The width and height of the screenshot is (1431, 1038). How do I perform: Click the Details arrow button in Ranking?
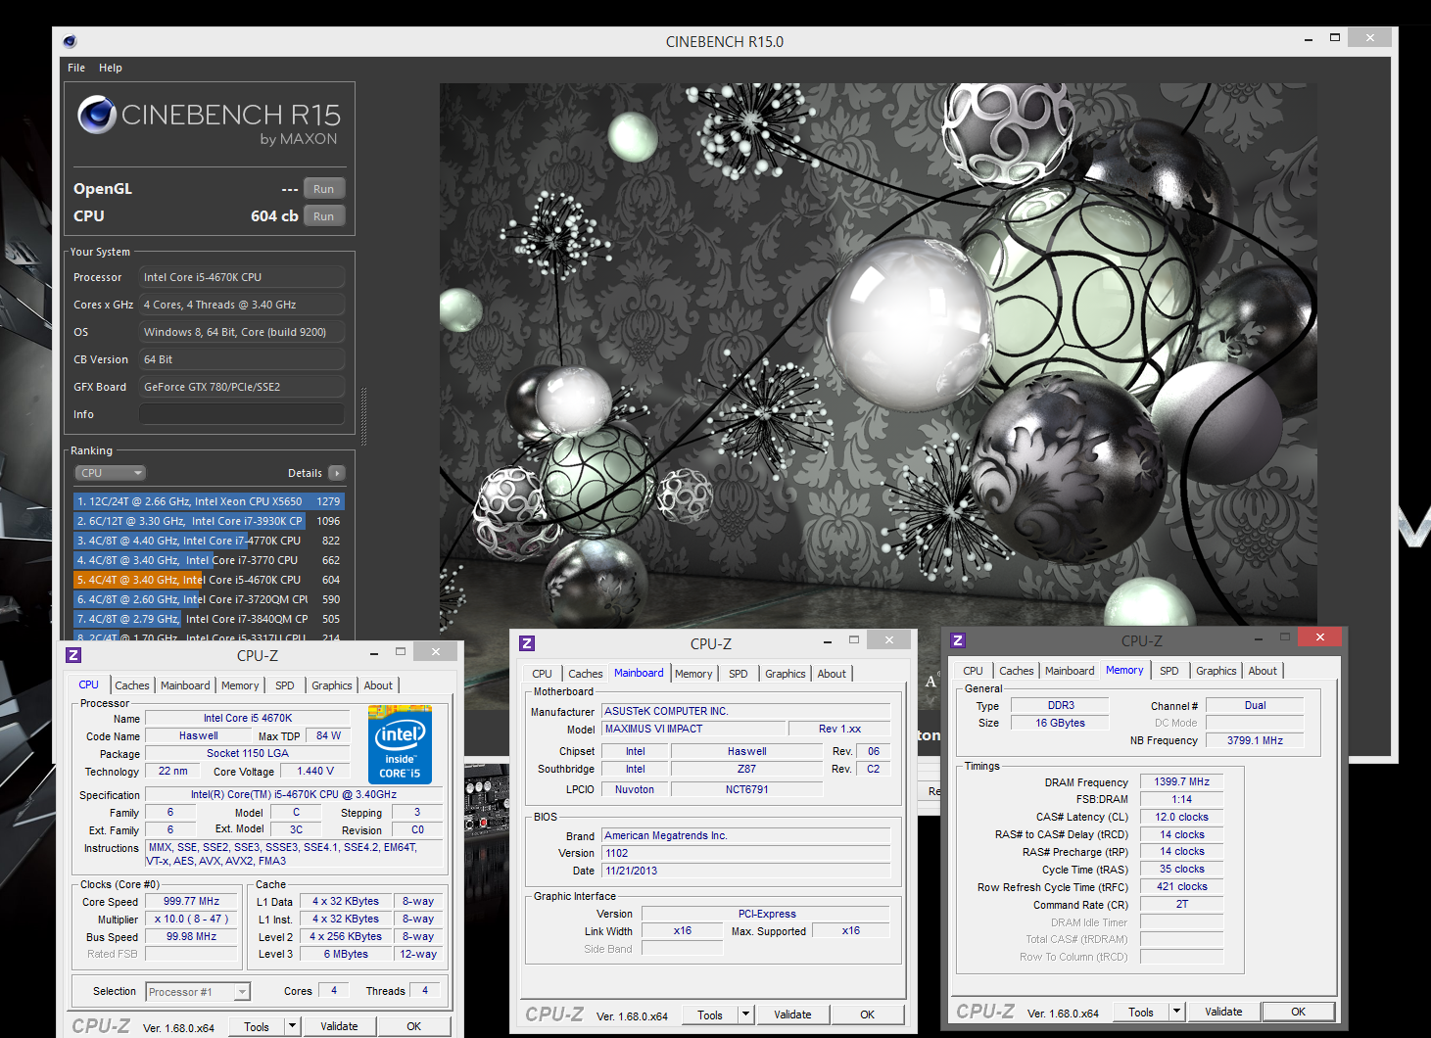337,473
